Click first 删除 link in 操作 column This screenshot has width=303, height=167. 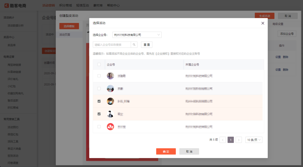(285, 57)
